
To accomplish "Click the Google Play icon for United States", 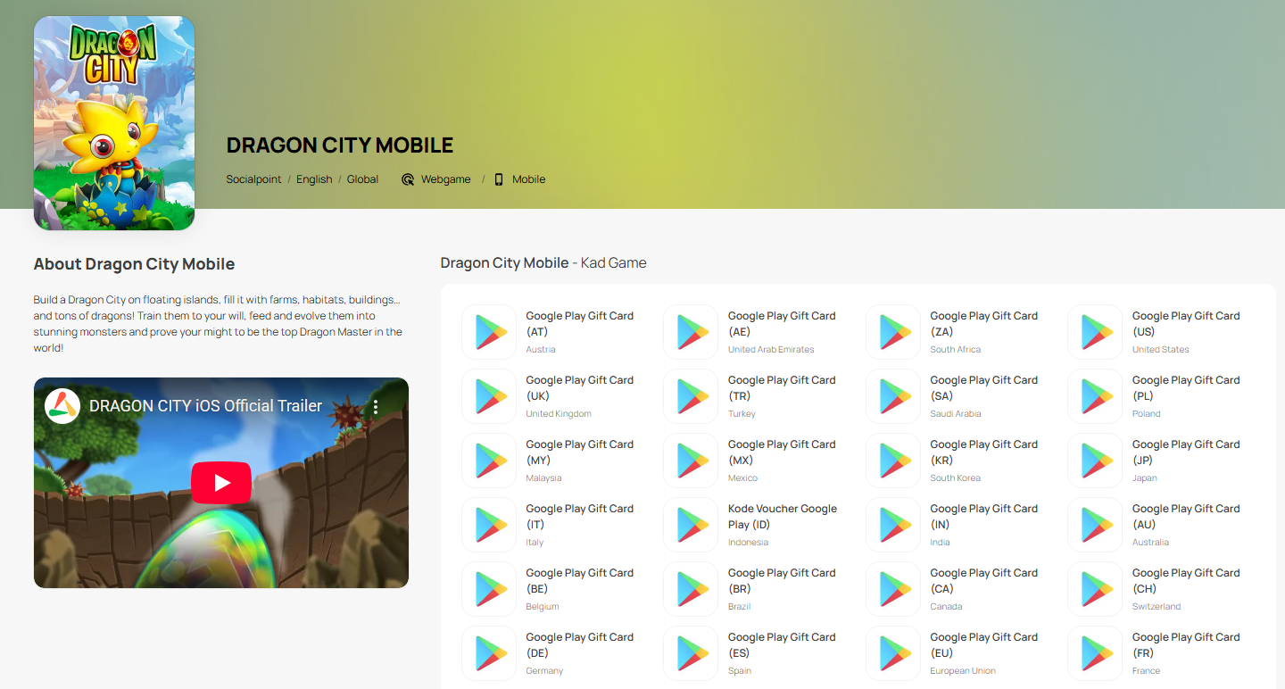I will 1095,332.
